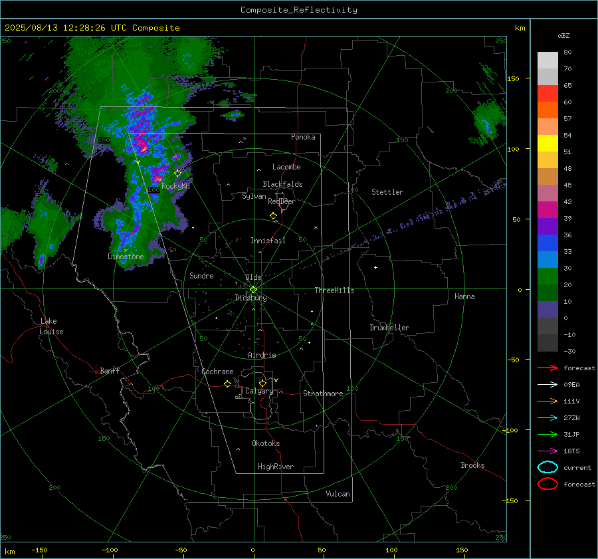The image size is (598, 559).
Task: Select the dark orange 57-60 dBZ swatch
Action: tap(548, 110)
